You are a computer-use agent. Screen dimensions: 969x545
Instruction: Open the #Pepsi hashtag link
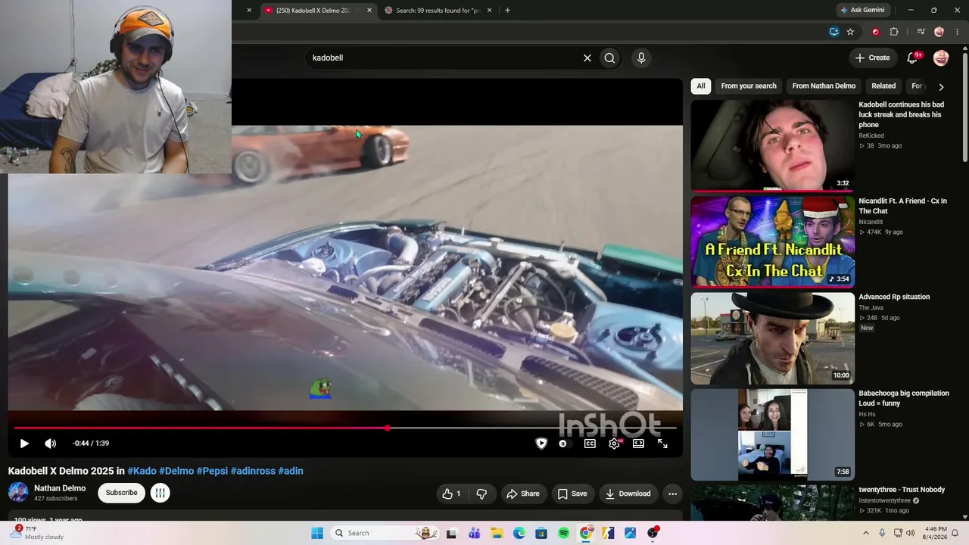click(x=212, y=471)
